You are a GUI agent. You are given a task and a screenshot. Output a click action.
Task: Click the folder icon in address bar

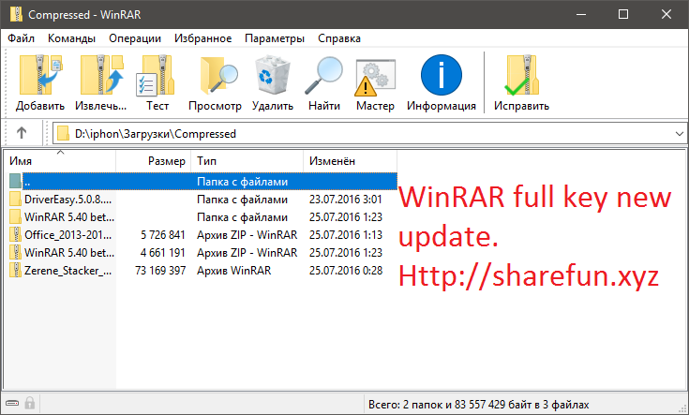64,133
